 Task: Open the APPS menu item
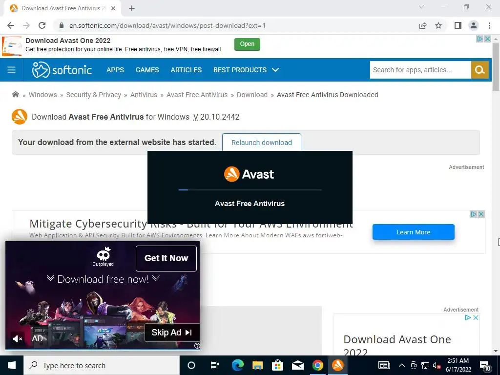[115, 70]
